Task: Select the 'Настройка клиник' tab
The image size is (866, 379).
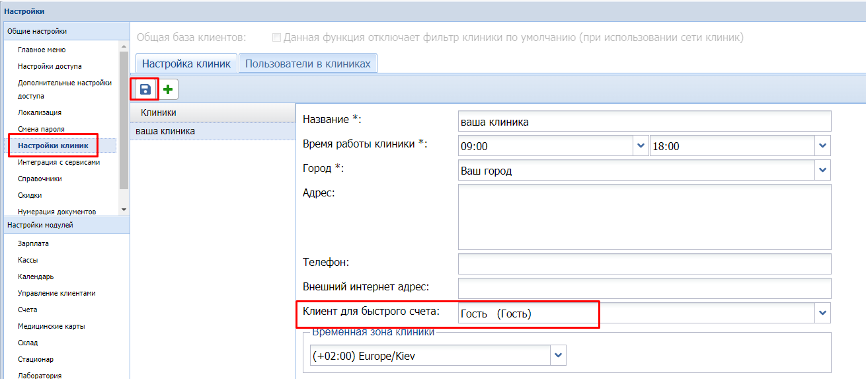Action: (x=186, y=63)
